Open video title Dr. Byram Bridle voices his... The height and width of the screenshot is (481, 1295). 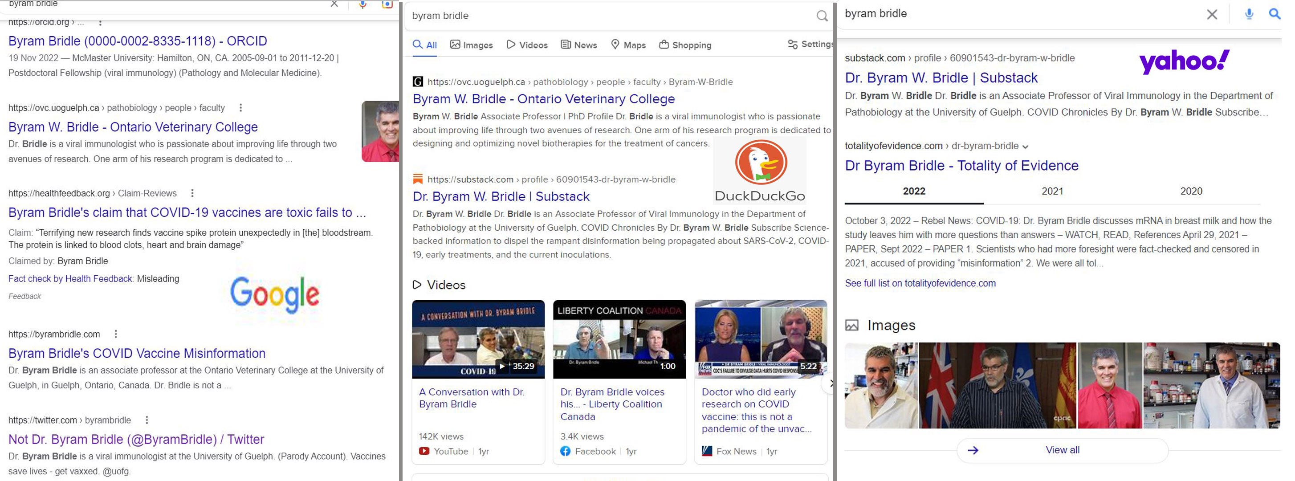coord(612,404)
